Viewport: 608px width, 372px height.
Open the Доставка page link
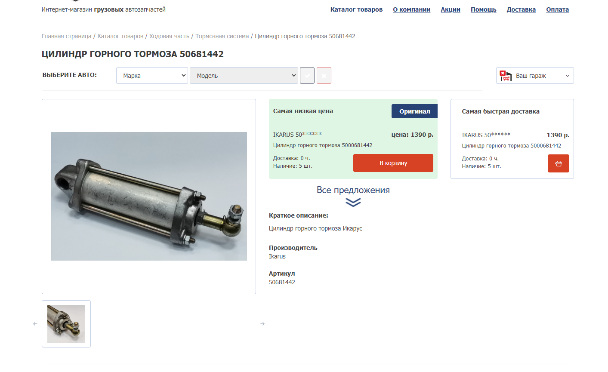pyautogui.click(x=521, y=9)
